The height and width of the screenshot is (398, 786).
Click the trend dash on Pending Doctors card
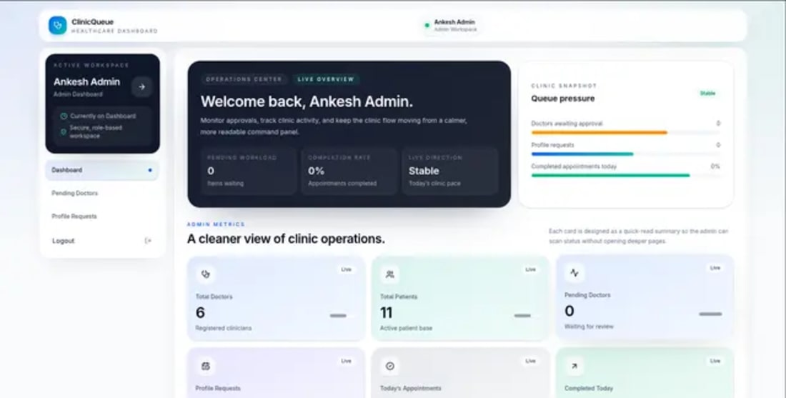pyautogui.click(x=711, y=314)
